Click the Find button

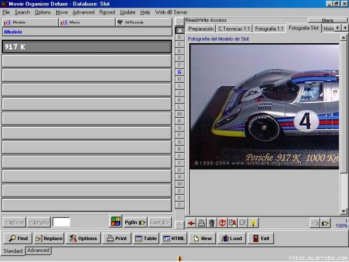18,239
